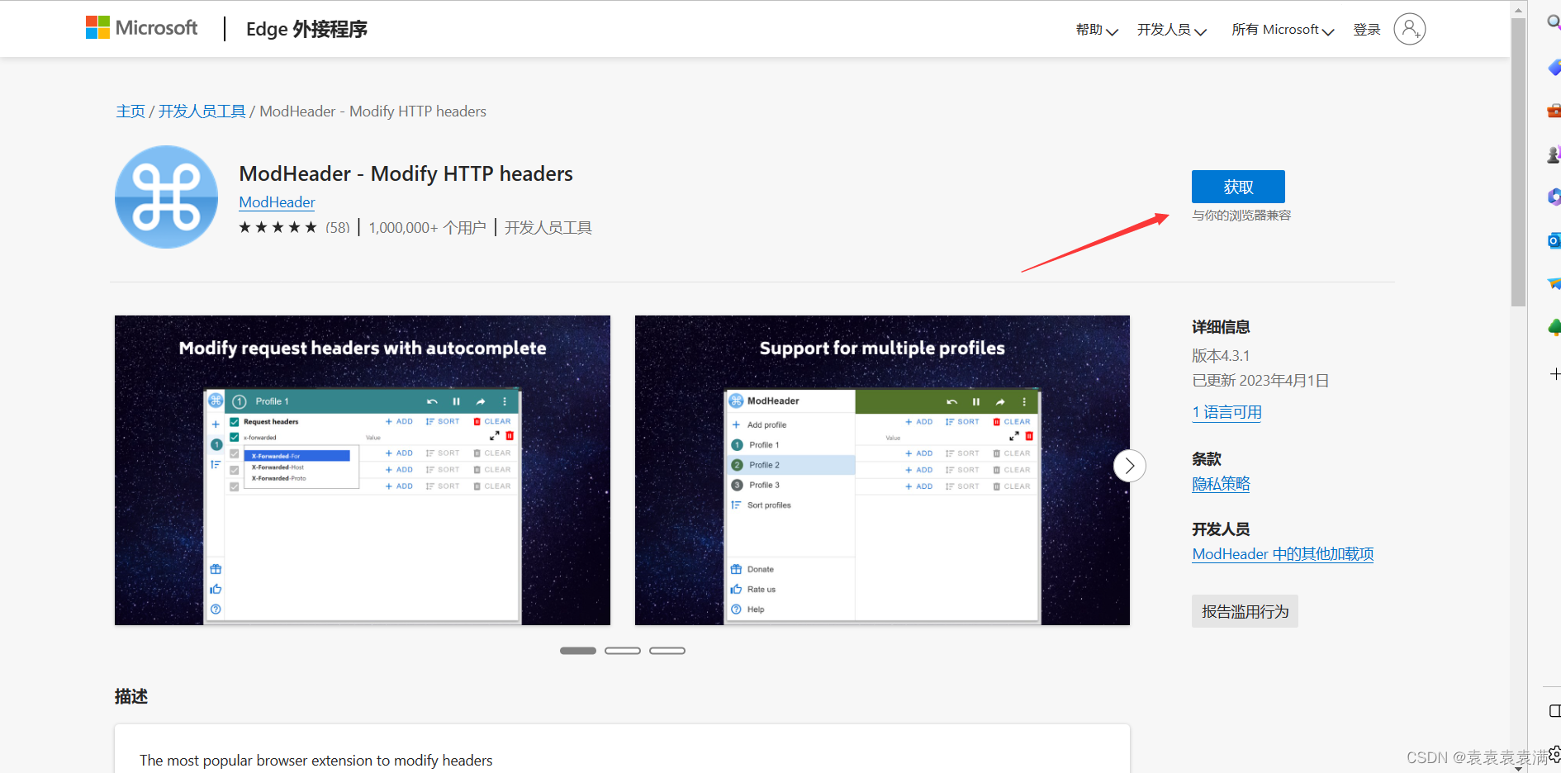Open sidebar settings gear icon
The height and width of the screenshot is (773, 1561).
click(1555, 754)
